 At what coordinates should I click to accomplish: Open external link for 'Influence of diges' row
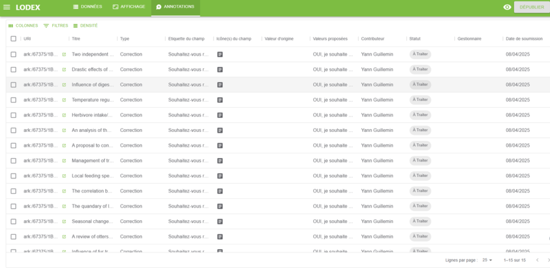(x=64, y=85)
